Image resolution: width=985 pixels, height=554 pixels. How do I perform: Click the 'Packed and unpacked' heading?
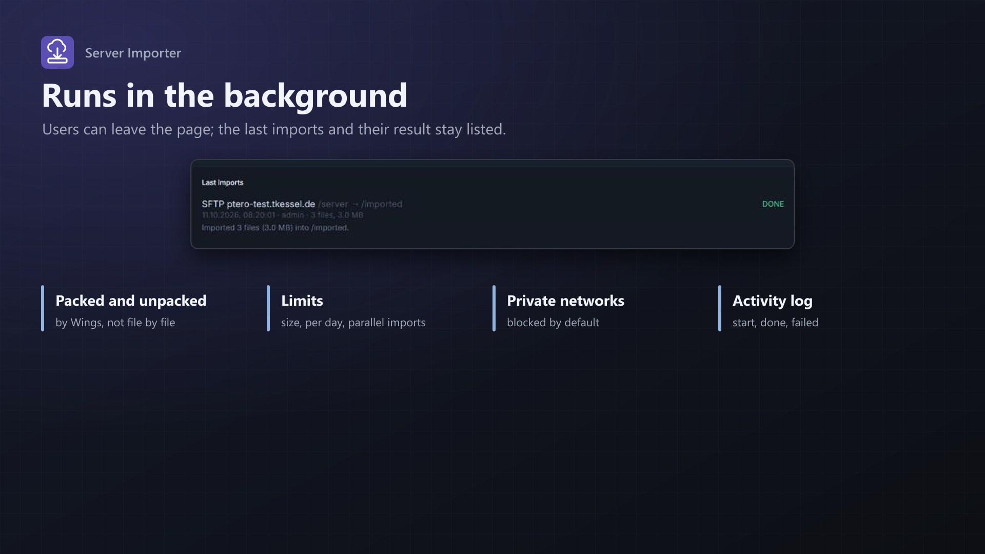pos(131,301)
